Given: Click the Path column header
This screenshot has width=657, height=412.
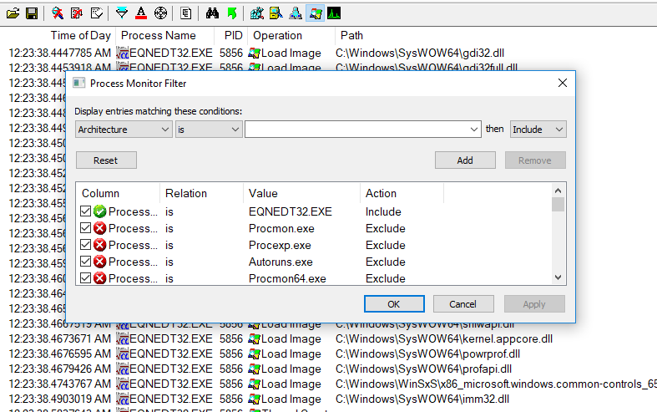Looking at the screenshot, I should coord(351,35).
